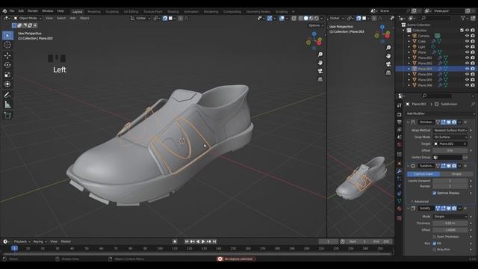Image resolution: width=478 pixels, height=269 pixels.
Task: Toggle Optimal Display checkbox
Action: tap(435, 193)
